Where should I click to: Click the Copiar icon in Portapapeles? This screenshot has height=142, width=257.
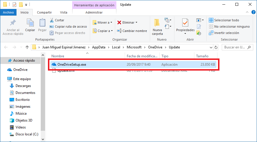click(30, 23)
